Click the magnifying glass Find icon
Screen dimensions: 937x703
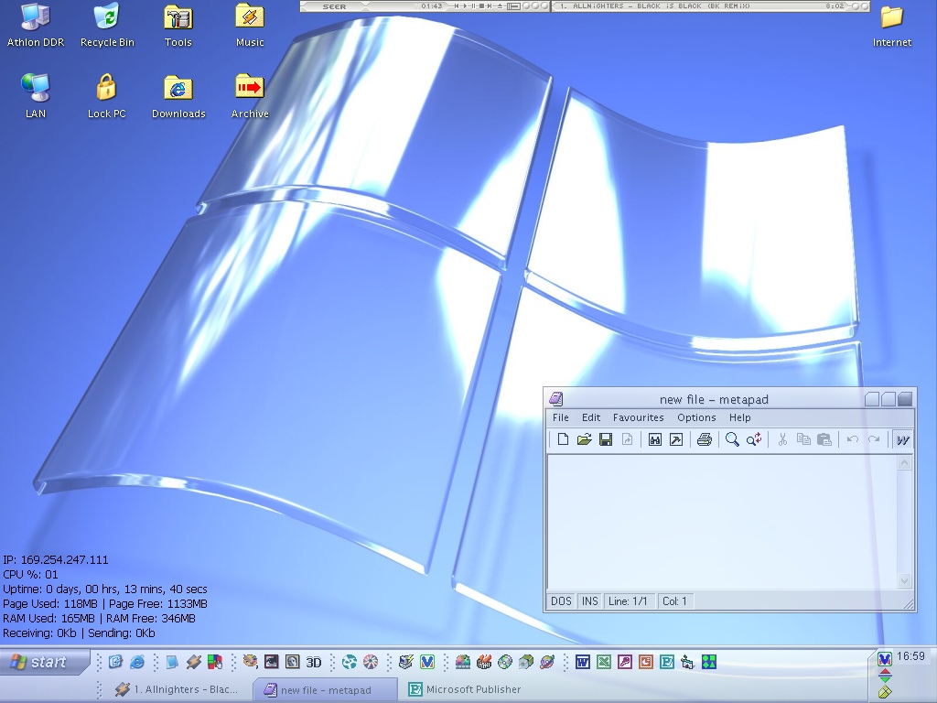click(x=732, y=440)
